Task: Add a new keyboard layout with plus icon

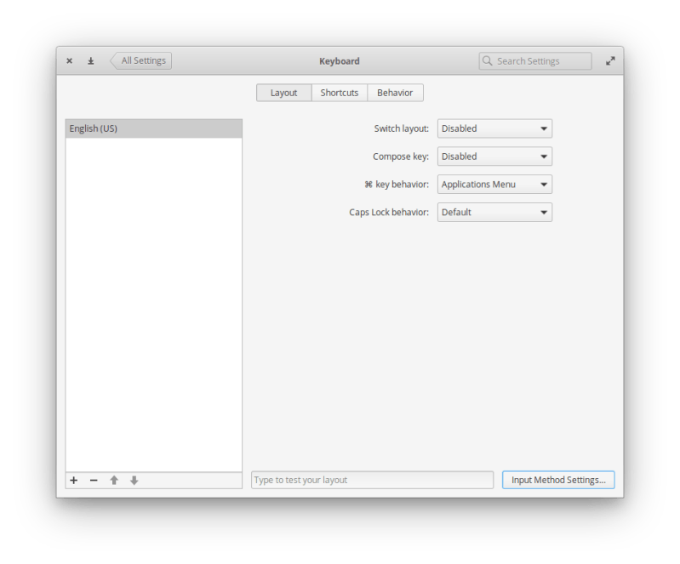Action: pyautogui.click(x=74, y=481)
